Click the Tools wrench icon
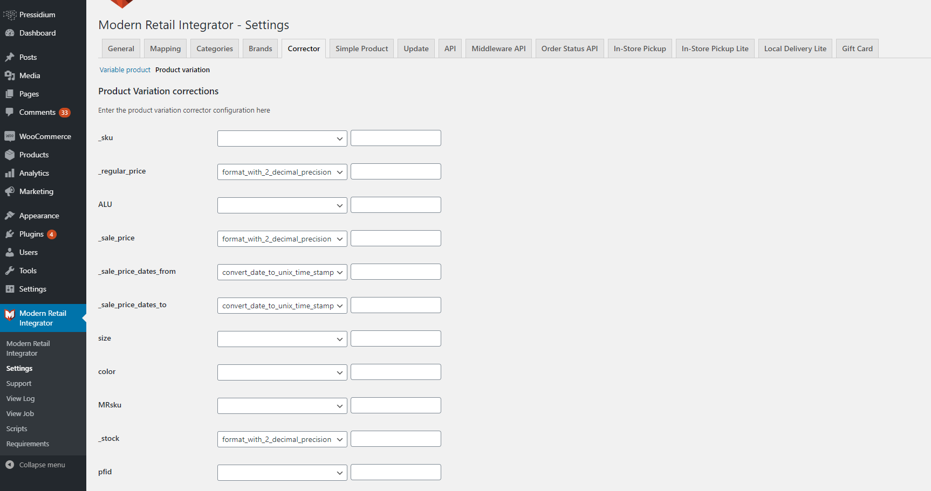The width and height of the screenshot is (931, 491). [10, 271]
